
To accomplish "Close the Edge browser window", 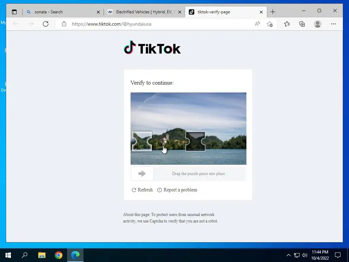I will point(335,11).
